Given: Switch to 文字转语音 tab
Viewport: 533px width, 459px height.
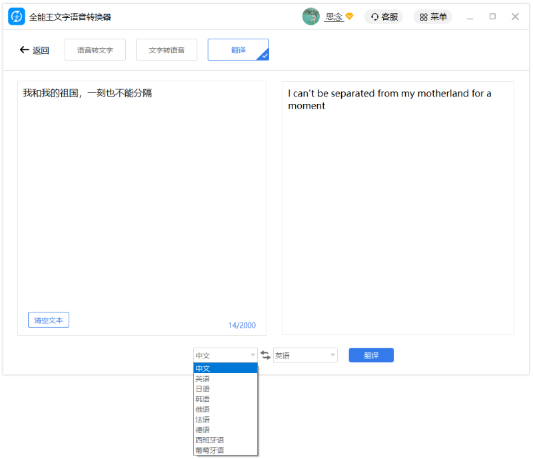Looking at the screenshot, I should [167, 50].
